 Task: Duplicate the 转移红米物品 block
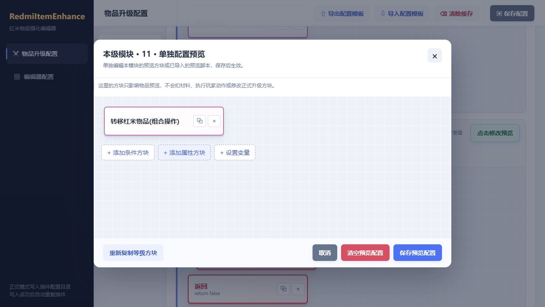coord(200,121)
